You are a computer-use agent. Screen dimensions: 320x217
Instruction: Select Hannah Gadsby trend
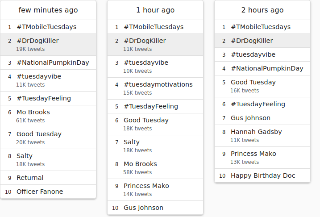click(262, 136)
